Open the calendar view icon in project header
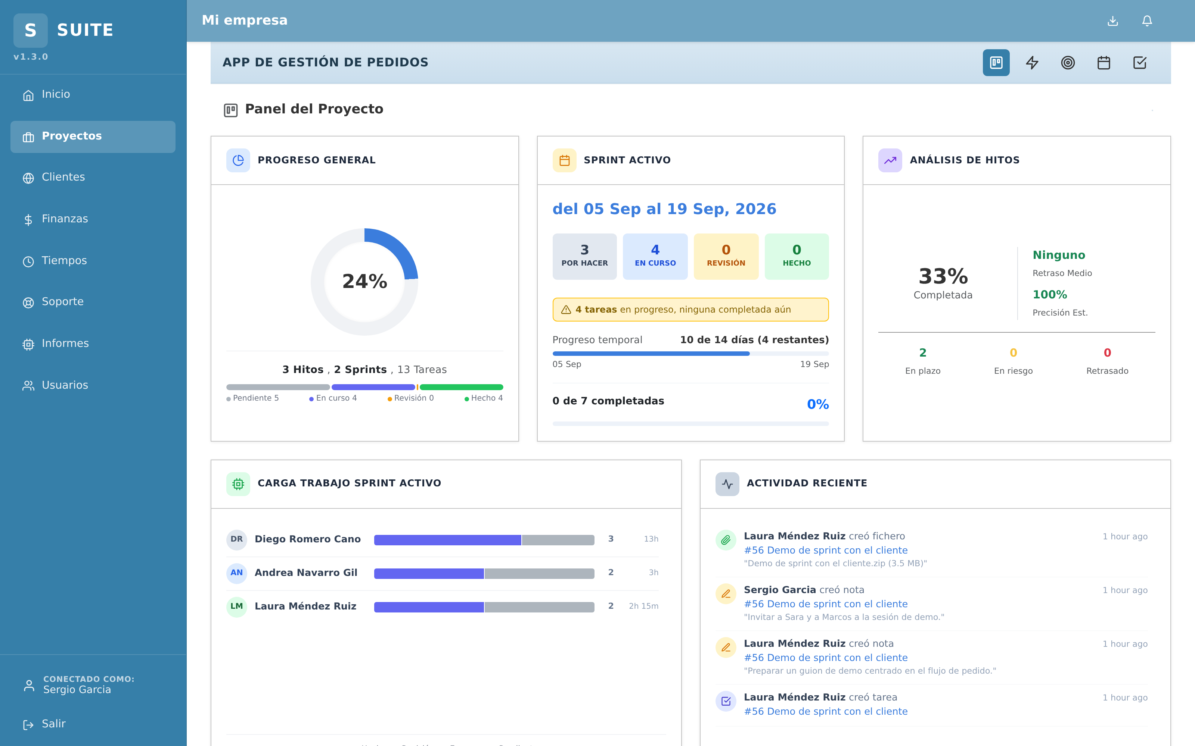The height and width of the screenshot is (746, 1195). [x=1104, y=63]
